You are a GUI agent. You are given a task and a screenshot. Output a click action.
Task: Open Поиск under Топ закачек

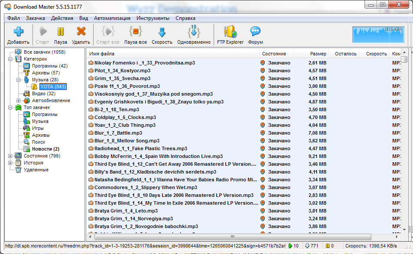click(x=39, y=142)
